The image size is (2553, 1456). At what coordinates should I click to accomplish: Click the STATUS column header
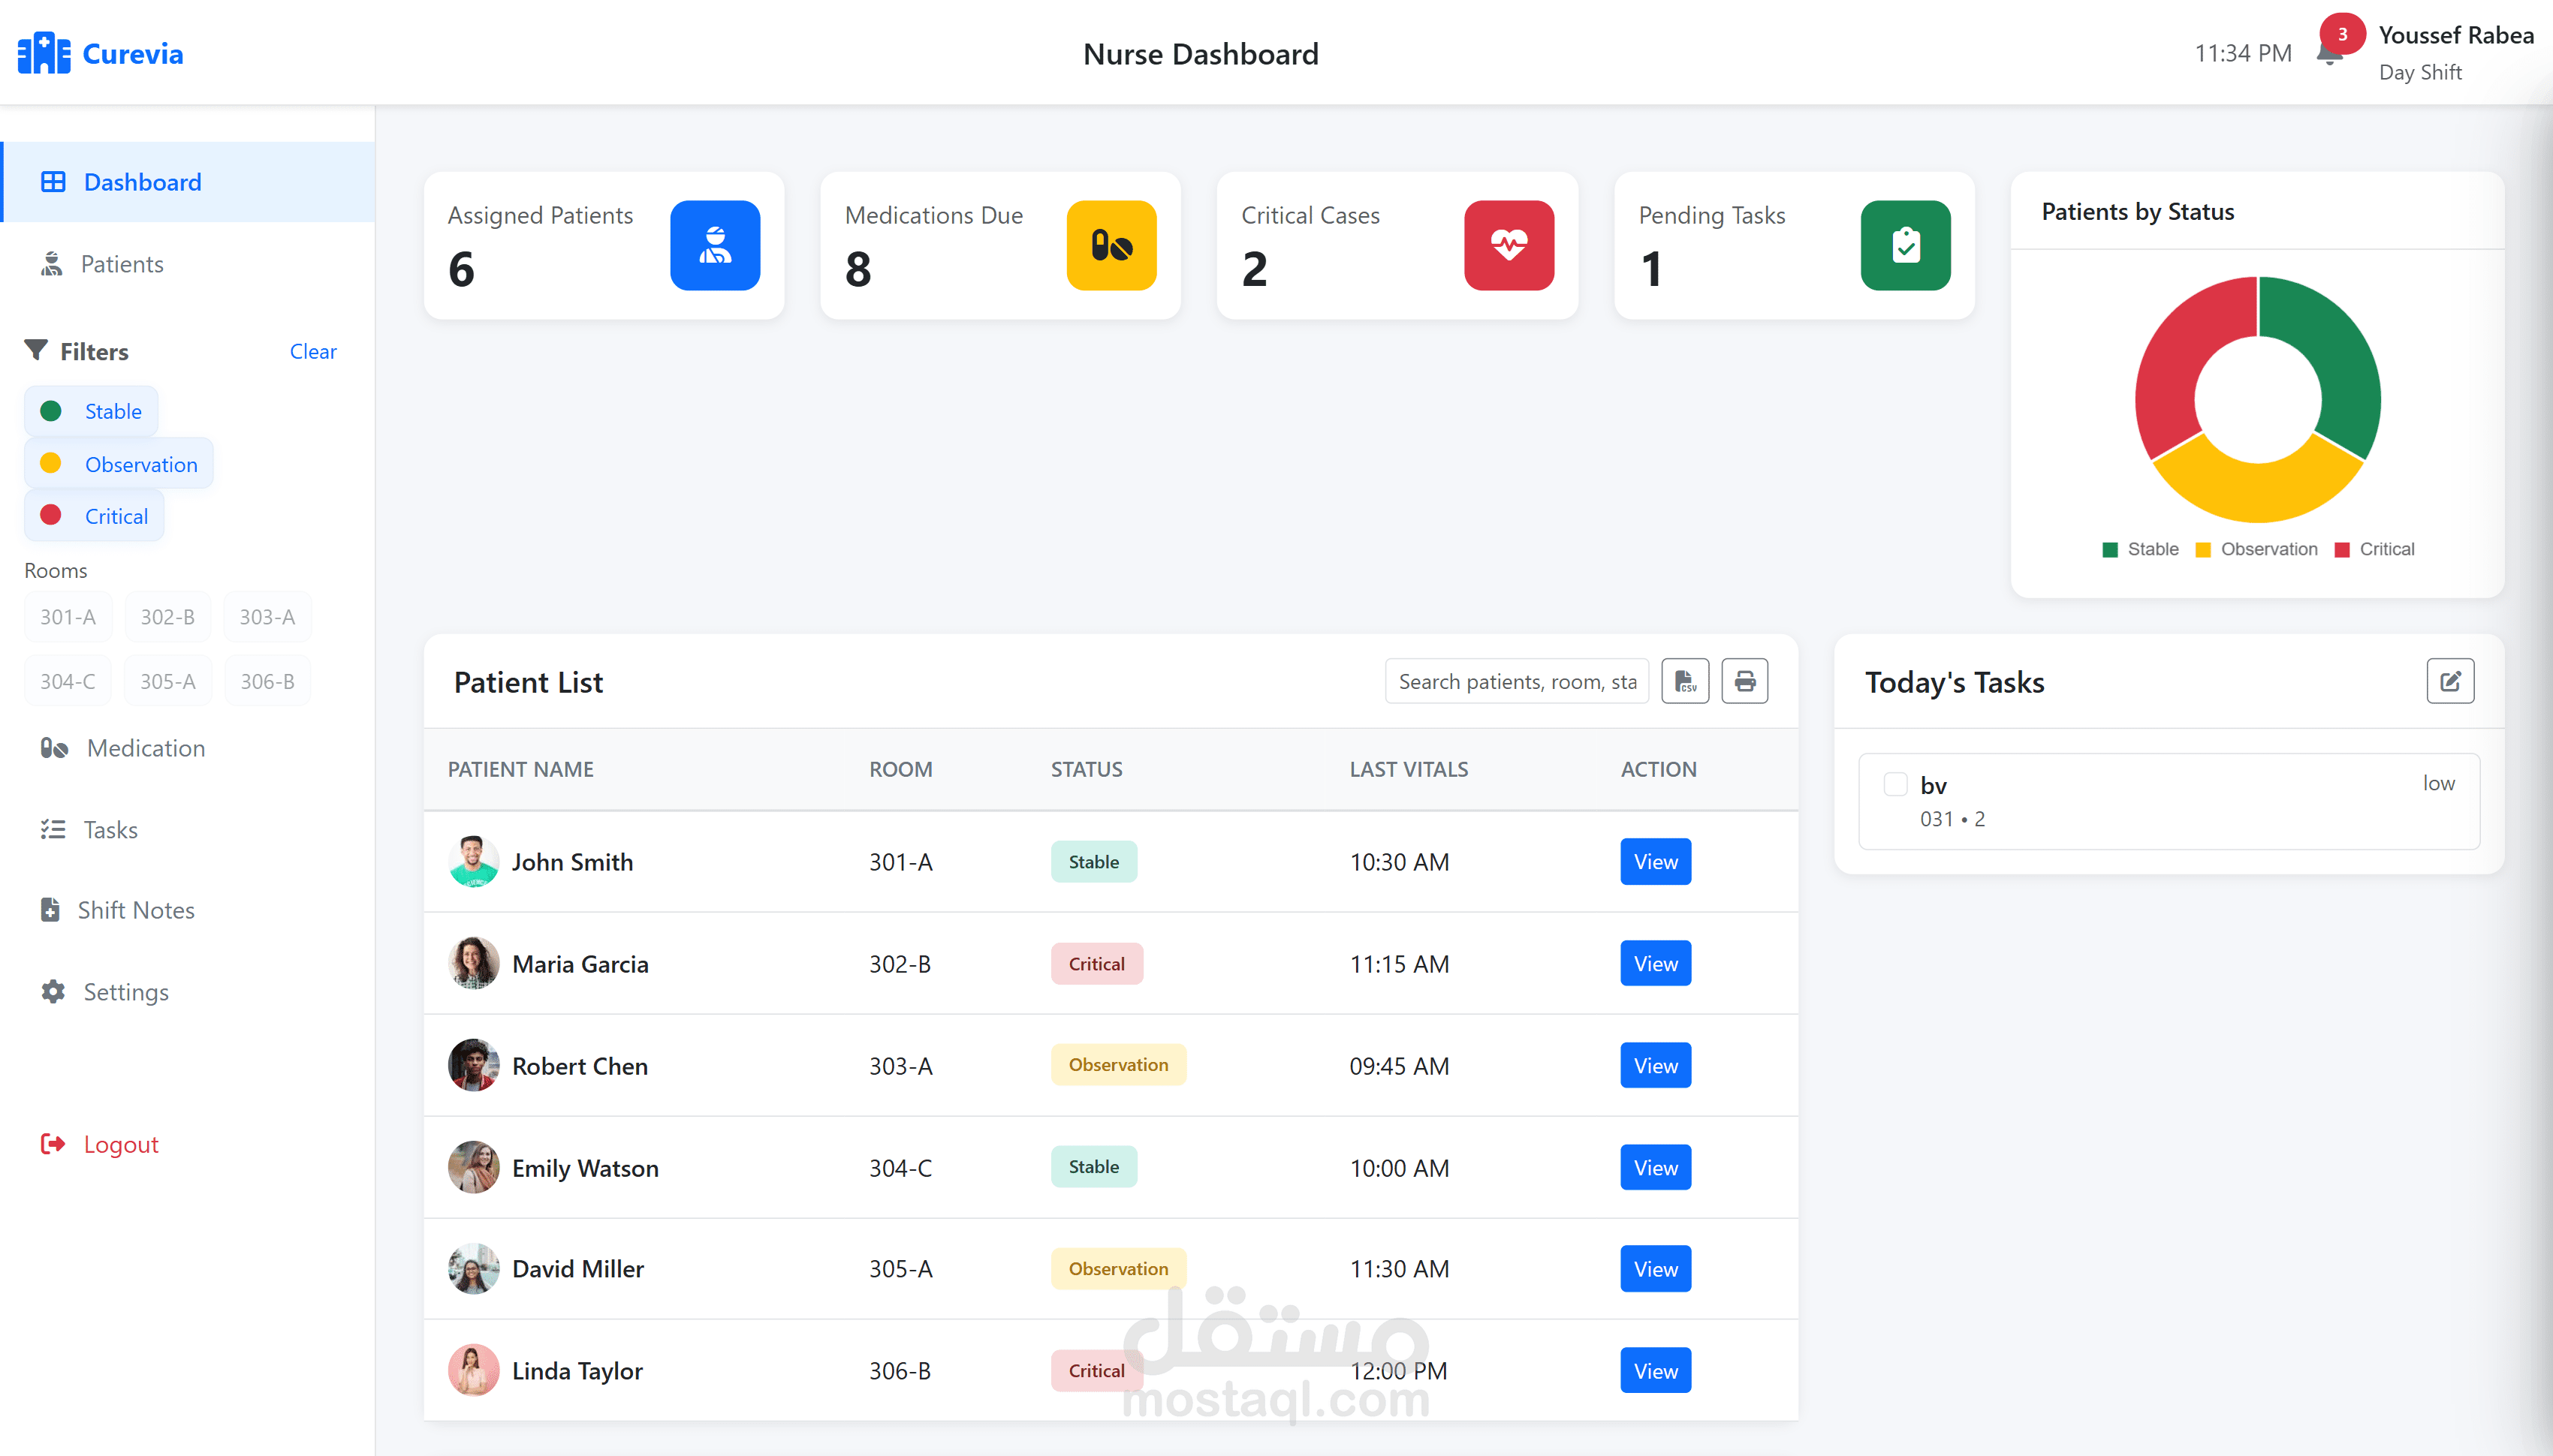tap(1087, 769)
